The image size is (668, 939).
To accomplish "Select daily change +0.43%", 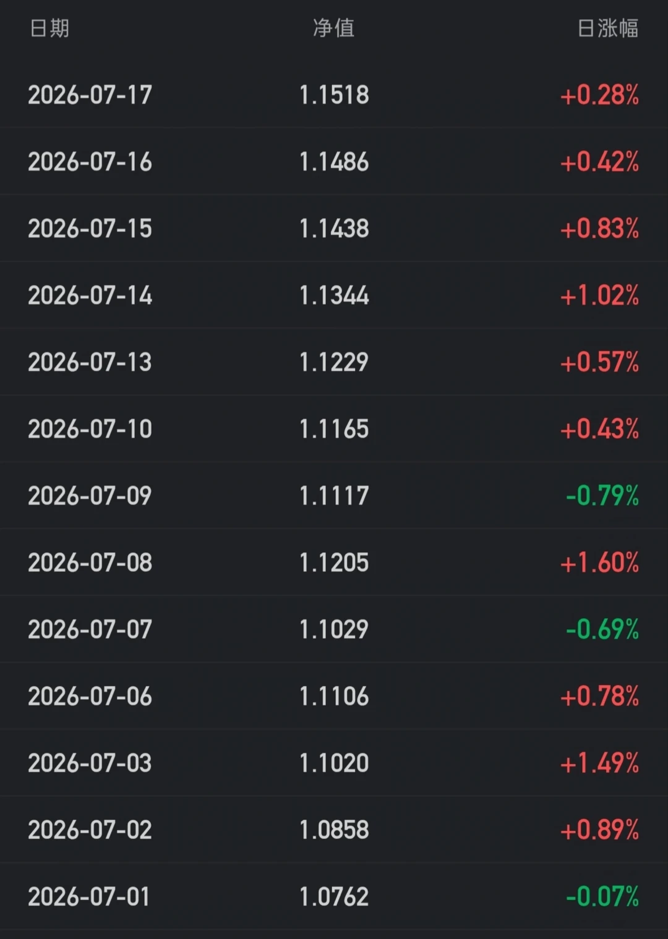I will tap(599, 429).
